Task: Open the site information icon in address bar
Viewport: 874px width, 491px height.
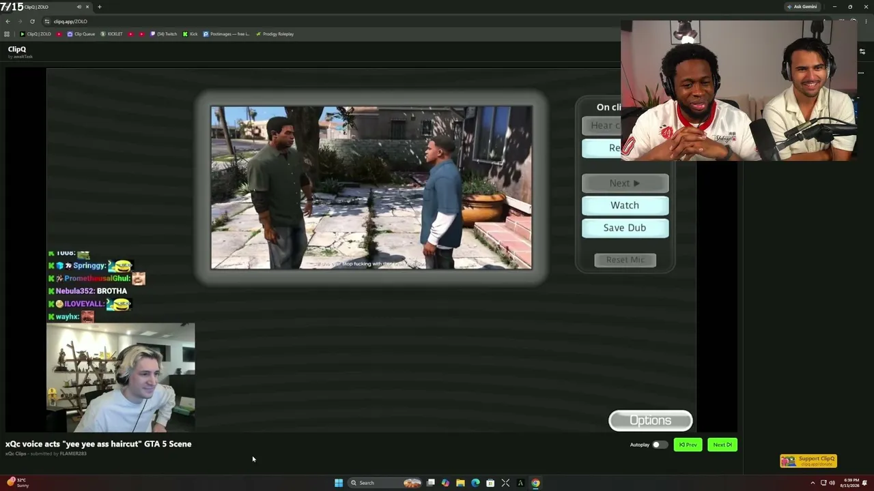Action: 46,21
